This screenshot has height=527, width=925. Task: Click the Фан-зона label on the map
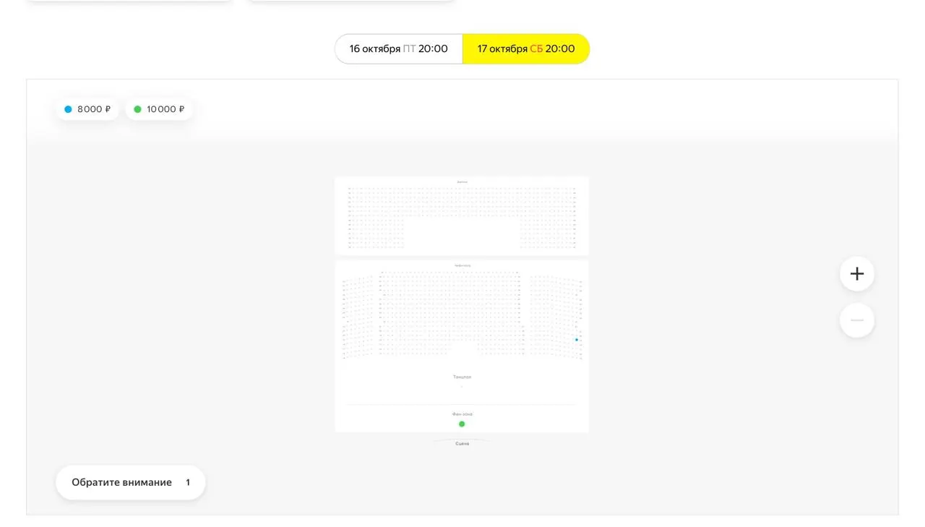click(x=462, y=414)
